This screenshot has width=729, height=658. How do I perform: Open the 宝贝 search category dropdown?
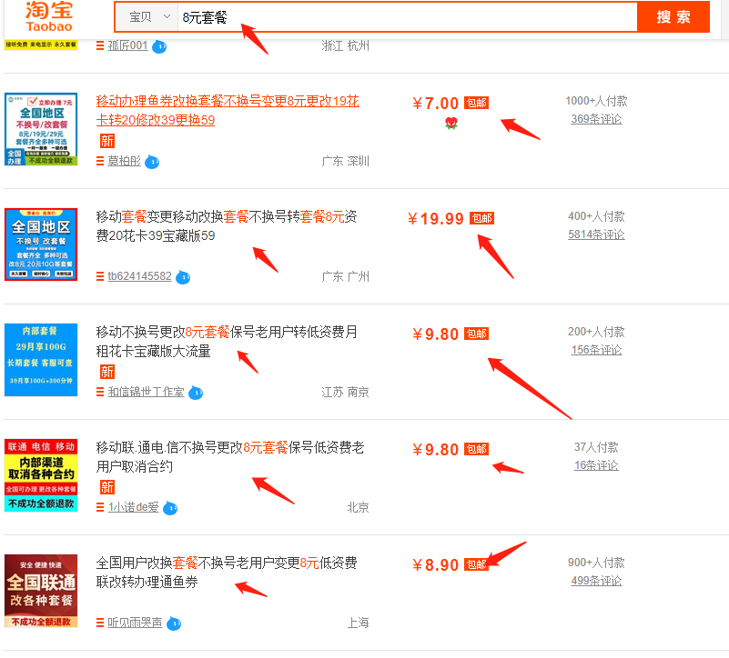point(150,17)
